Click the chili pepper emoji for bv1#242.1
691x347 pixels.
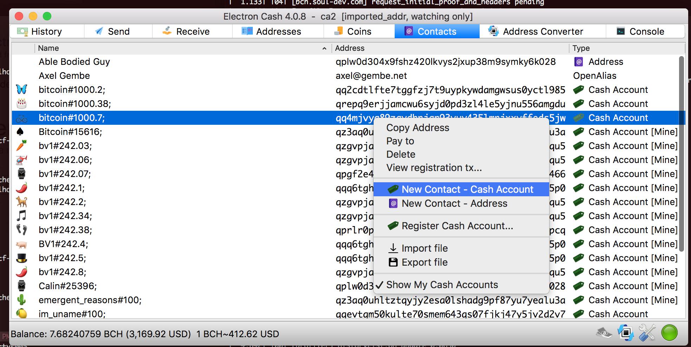point(21,188)
